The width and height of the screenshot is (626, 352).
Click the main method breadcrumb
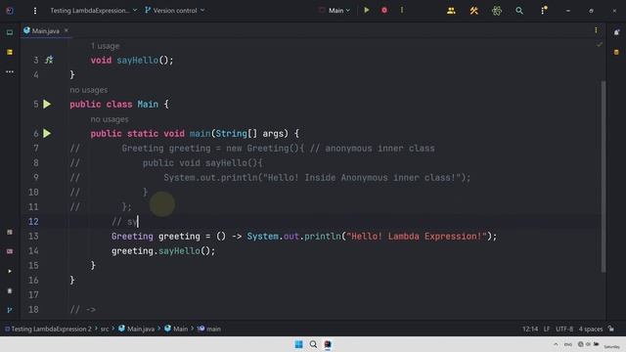pos(209,330)
